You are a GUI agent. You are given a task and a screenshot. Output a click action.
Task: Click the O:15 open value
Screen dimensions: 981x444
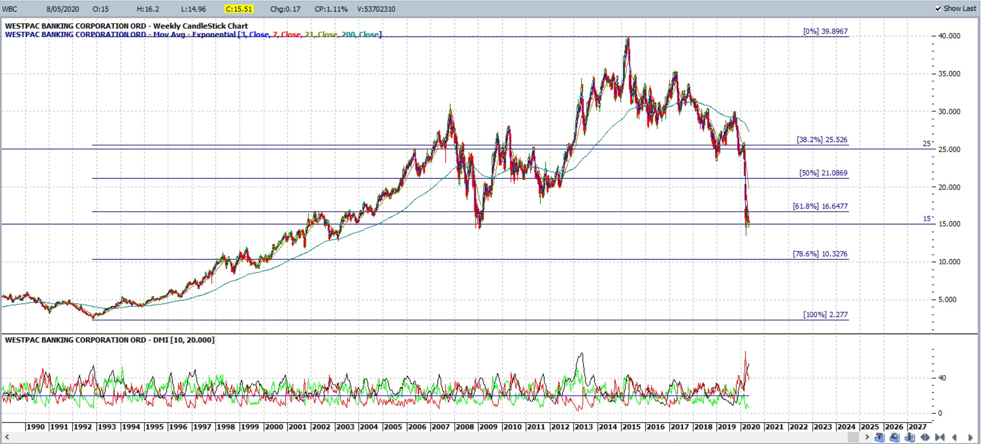pyautogui.click(x=100, y=9)
